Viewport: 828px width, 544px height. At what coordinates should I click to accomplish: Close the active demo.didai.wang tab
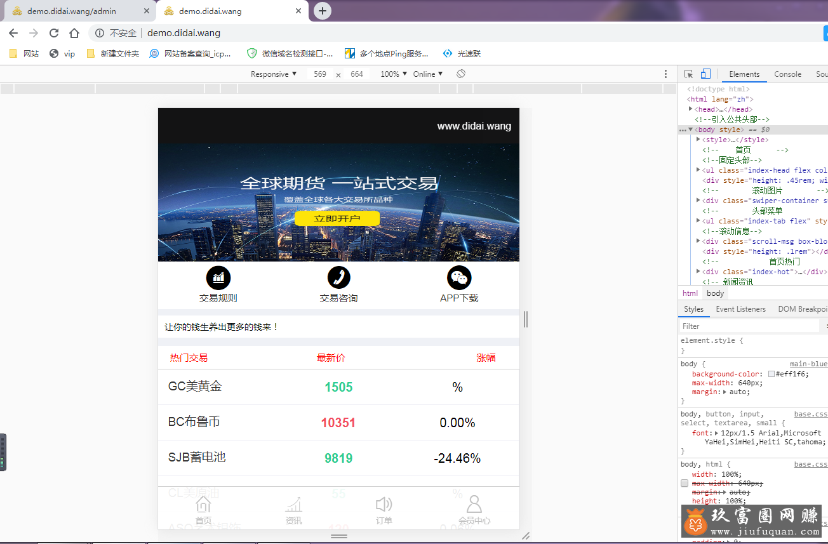(298, 11)
